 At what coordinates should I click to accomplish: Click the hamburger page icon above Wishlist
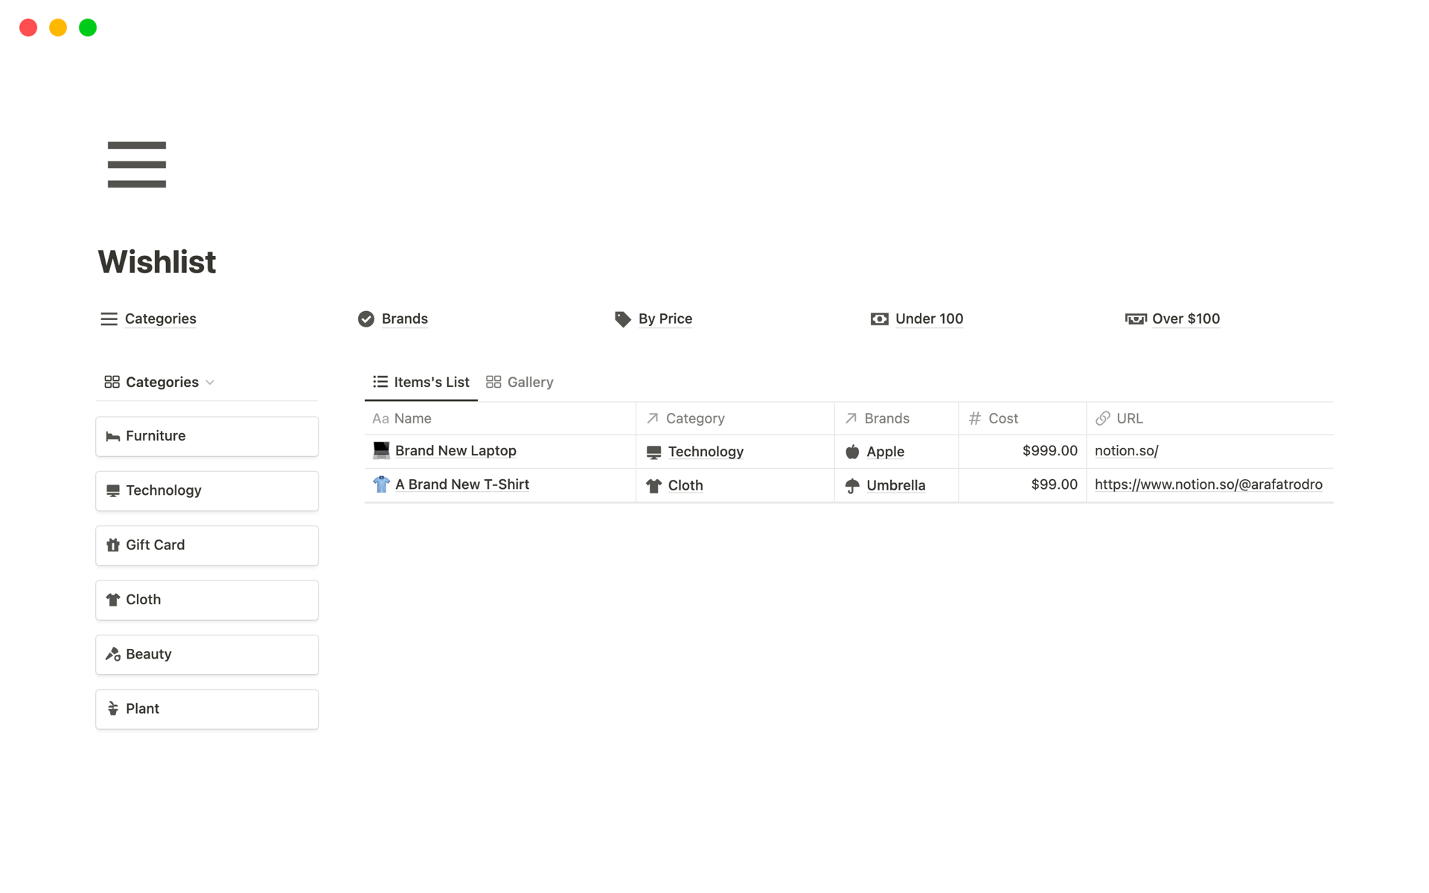click(x=136, y=164)
